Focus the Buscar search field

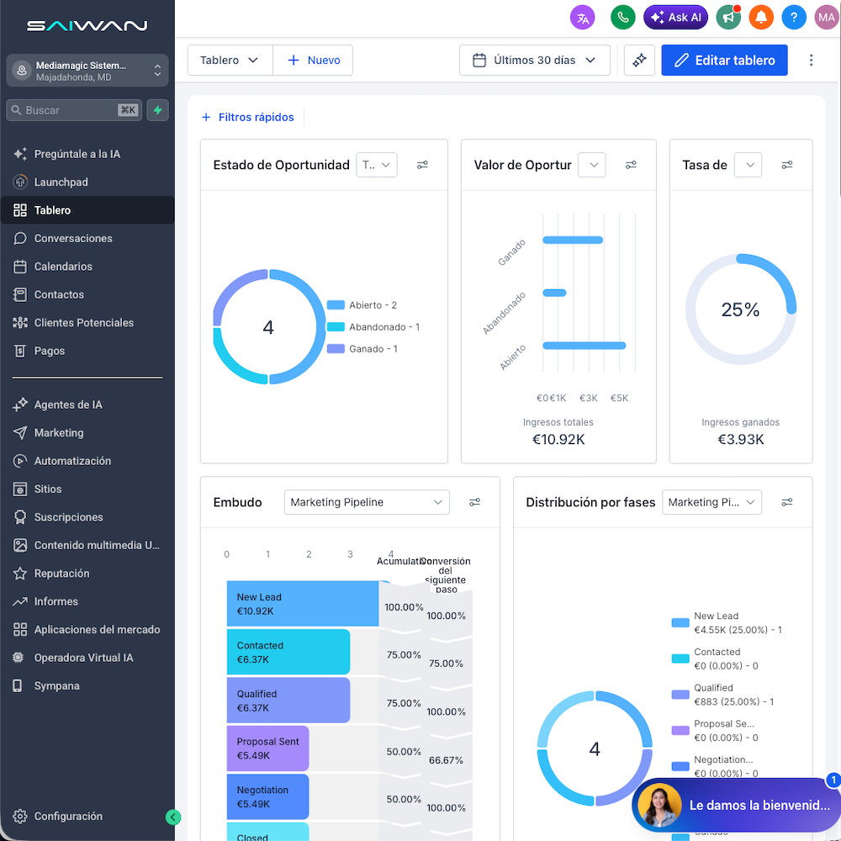(x=74, y=110)
